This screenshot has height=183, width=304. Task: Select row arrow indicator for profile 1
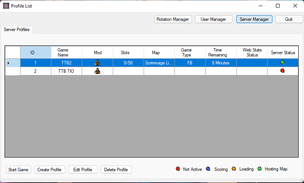(8, 63)
